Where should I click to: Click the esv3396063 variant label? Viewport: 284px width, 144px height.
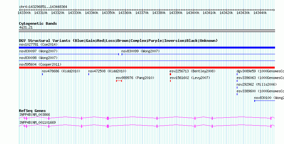(260, 78)
